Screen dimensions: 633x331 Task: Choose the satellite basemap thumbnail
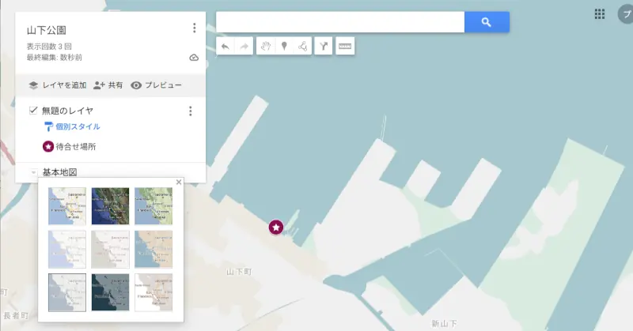pos(110,206)
